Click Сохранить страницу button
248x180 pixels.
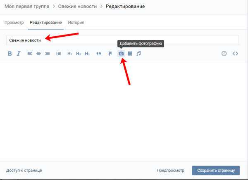pyautogui.click(x=216, y=171)
